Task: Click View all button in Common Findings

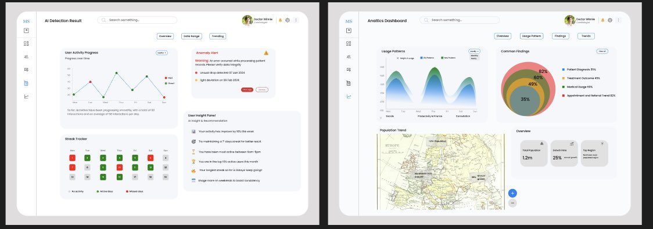Action: (602, 51)
